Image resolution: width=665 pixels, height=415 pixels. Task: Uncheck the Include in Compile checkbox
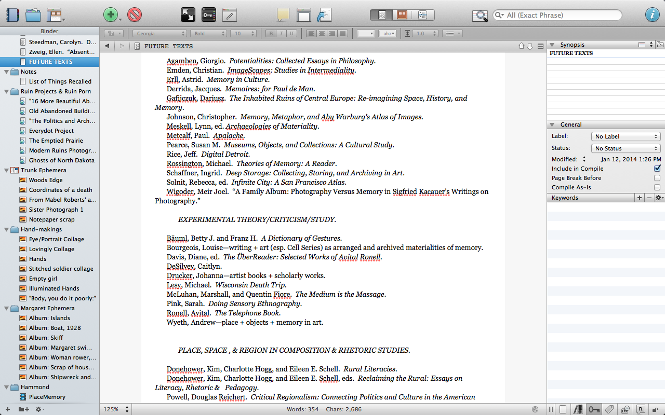pyautogui.click(x=657, y=169)
